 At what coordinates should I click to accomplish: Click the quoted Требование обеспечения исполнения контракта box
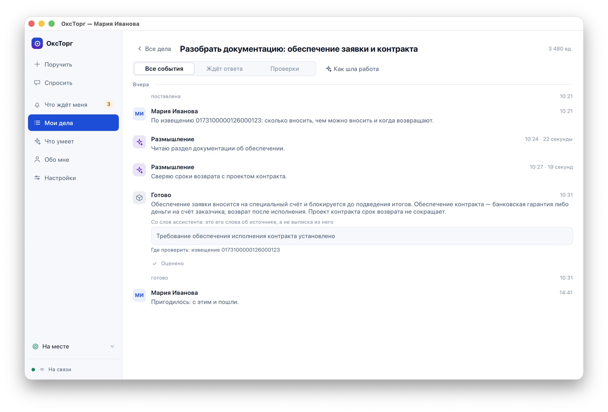(362, 236)
